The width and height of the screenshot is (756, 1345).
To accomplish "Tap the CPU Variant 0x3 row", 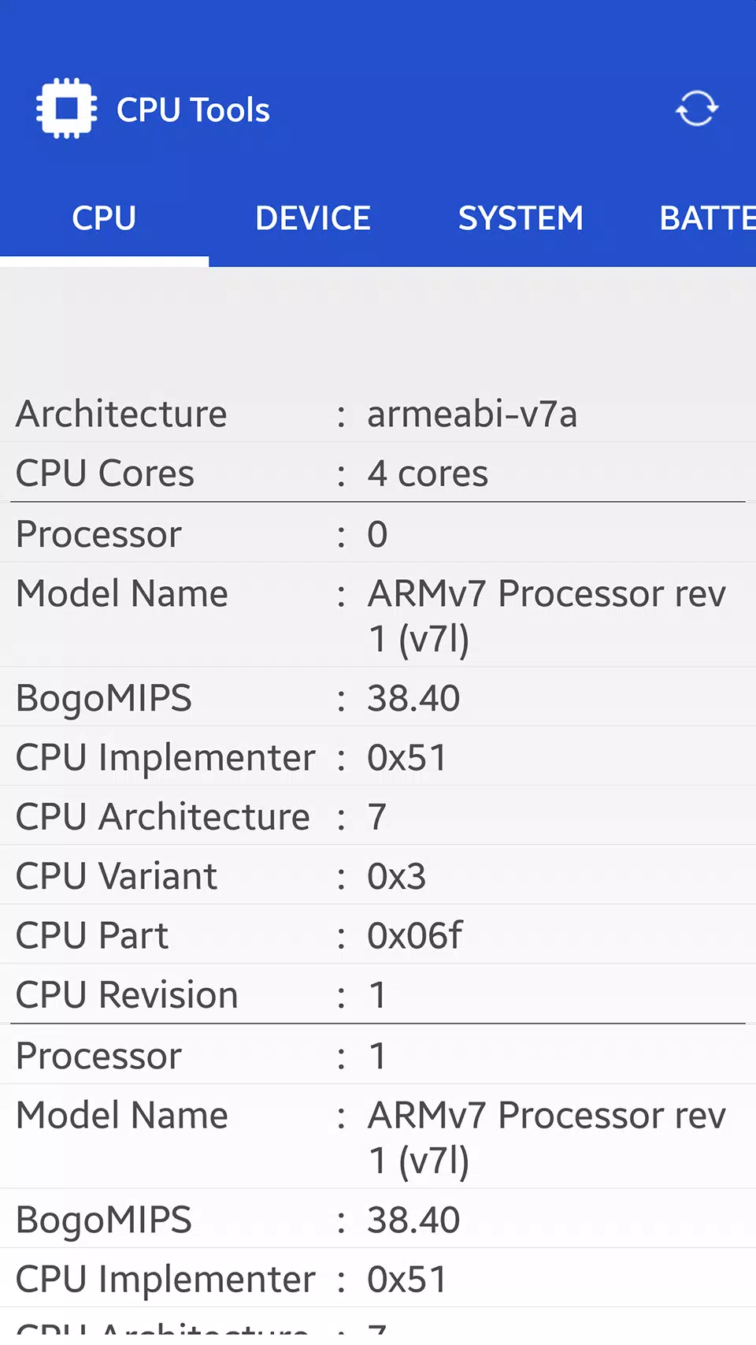I will (x=378, y=875).
